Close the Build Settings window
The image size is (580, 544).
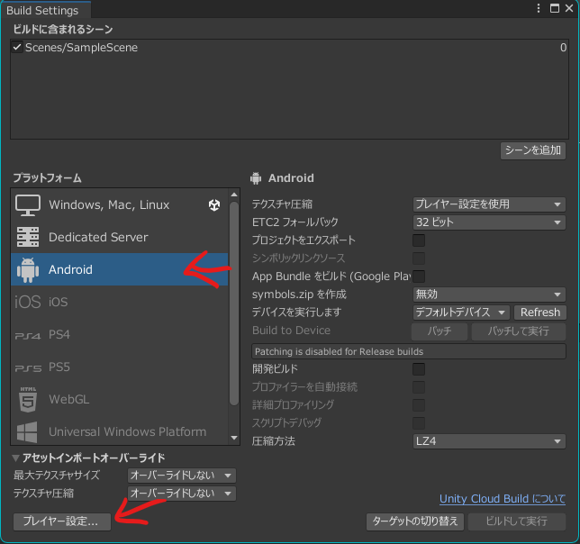569,8
